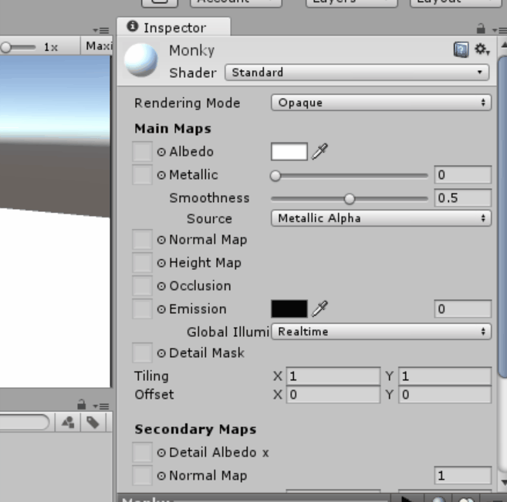Click the Monky material name text

point(191,50)
